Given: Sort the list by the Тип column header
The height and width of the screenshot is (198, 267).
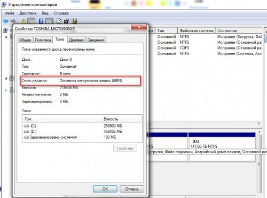Looking at the screenshot, I should (166, 30).
